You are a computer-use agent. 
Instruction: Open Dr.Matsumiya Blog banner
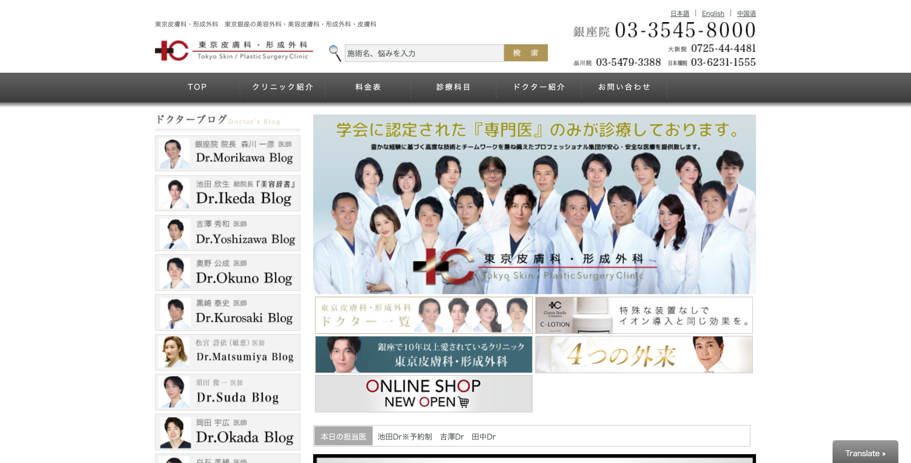228,352
